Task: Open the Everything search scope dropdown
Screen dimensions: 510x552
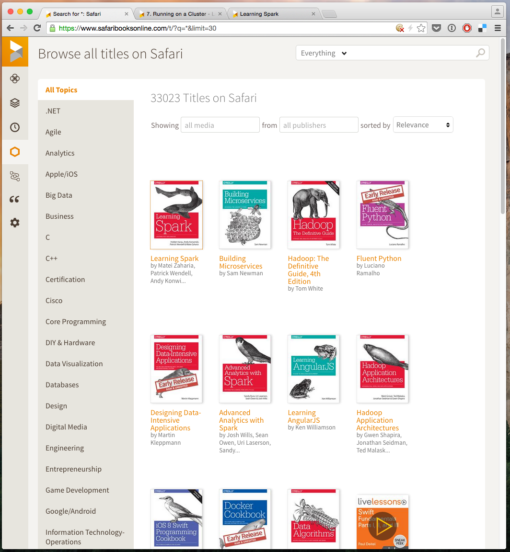Action: point(324,53)
